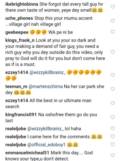Like the 'All the best' comment heart

113,103
